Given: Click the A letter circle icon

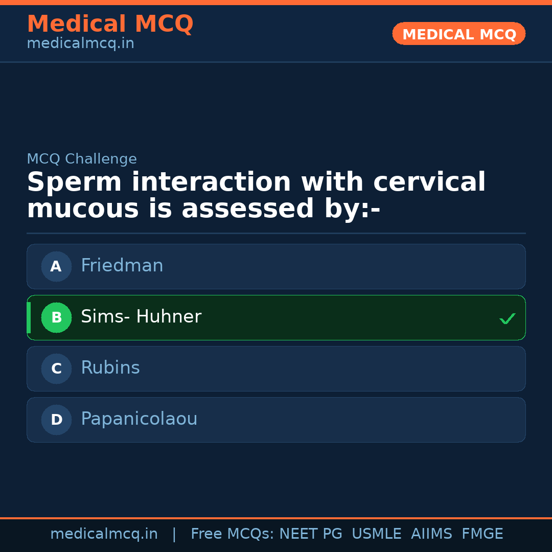Looking at the screenshot, I should (x=56, y=266).
